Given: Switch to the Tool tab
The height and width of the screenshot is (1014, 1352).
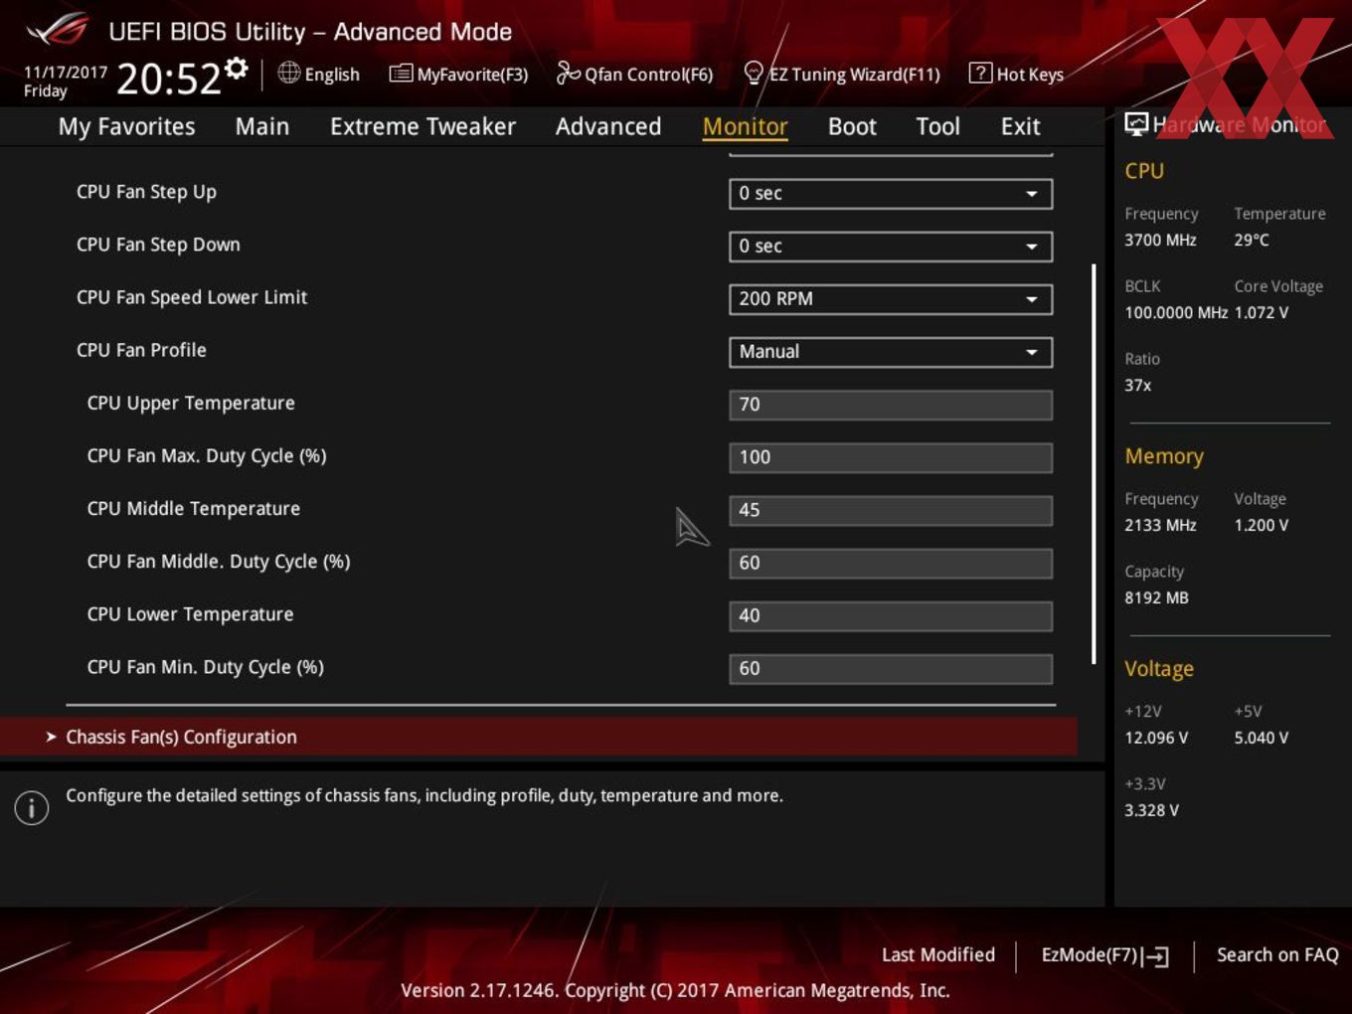Looking at the screenshot, I should click(x=937, y=126).
